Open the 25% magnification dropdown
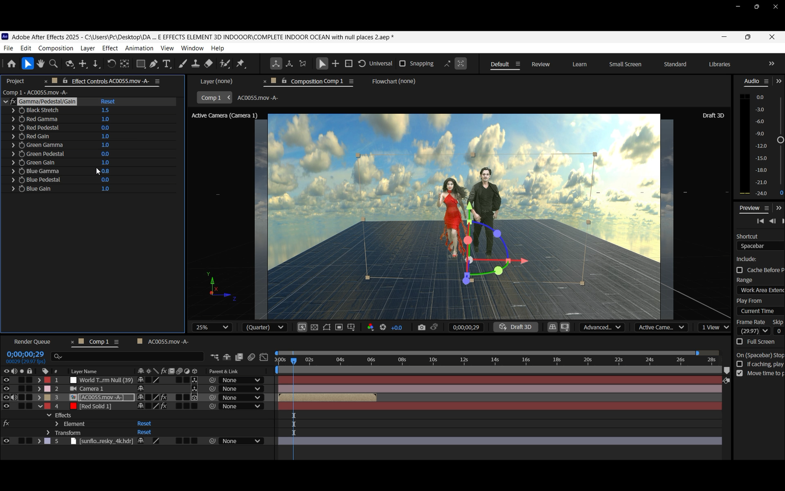 coord(212,327)
